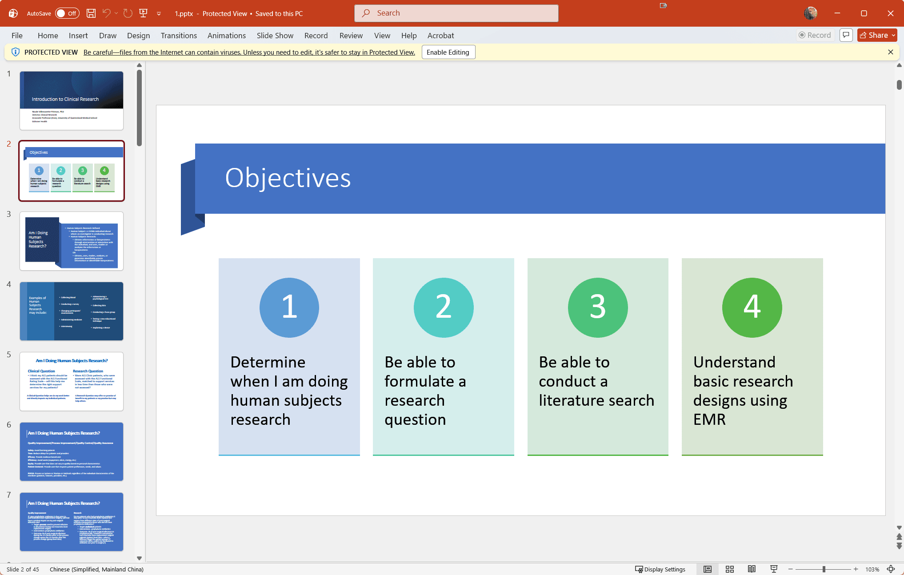Open the Slide Show tab

(x=275, y=36)
